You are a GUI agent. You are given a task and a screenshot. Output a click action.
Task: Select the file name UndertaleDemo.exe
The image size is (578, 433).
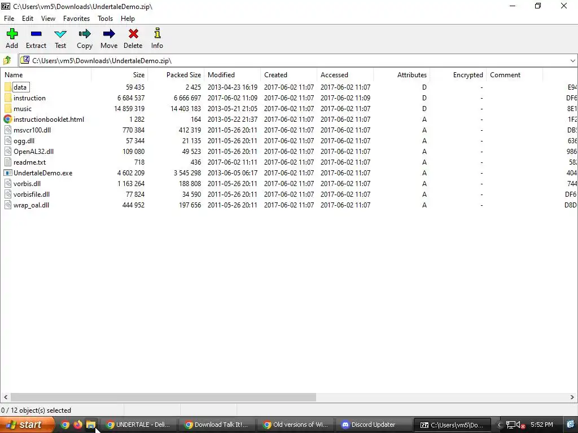point(43,173)
